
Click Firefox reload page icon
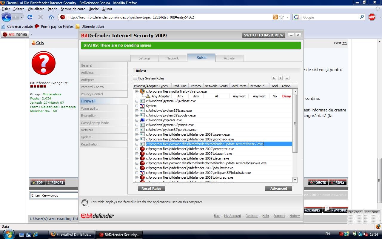click(30, 17)
